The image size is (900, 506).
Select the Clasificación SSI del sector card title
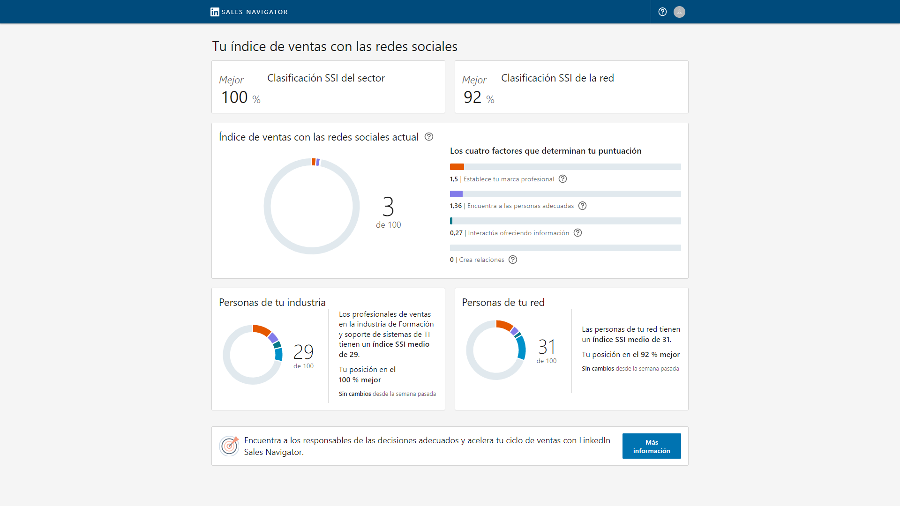[326, 78]
